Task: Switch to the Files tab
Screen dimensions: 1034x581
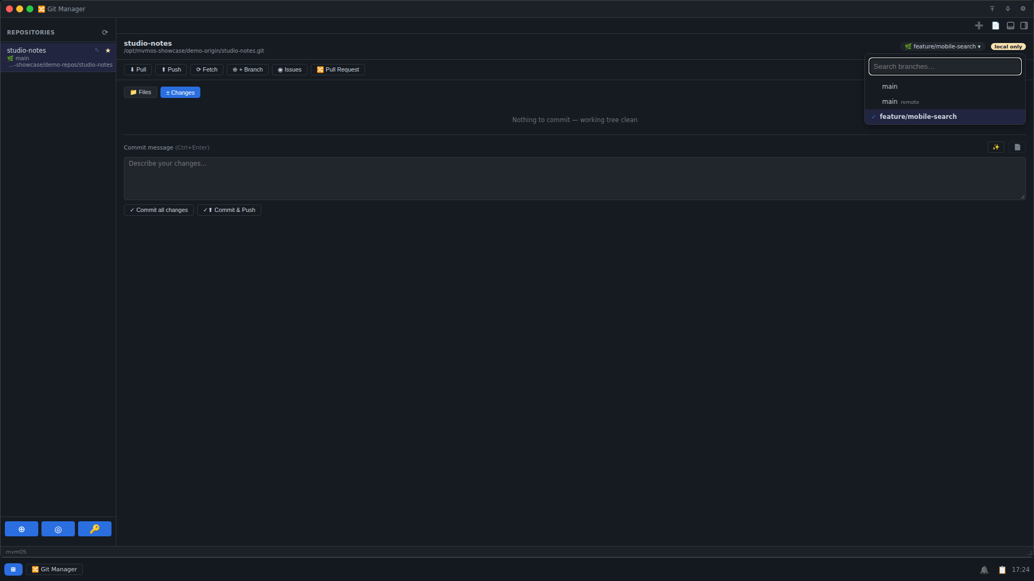Action: click(141, 92)
